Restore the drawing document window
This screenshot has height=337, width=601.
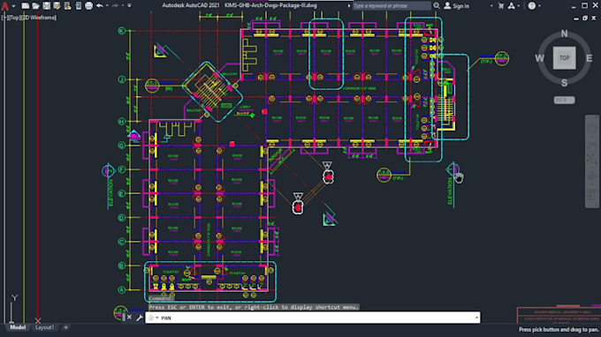pyautogui.click(x=585, y=18)
